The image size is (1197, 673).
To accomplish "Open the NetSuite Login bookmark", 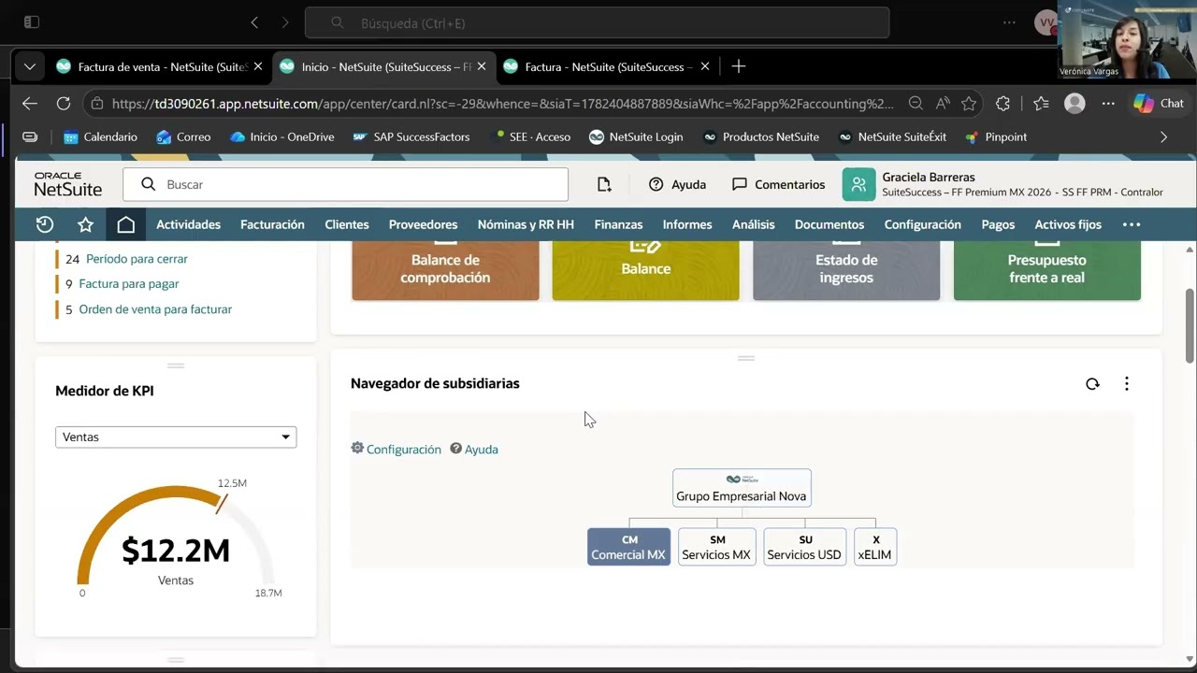I will [x=636, y=136].
